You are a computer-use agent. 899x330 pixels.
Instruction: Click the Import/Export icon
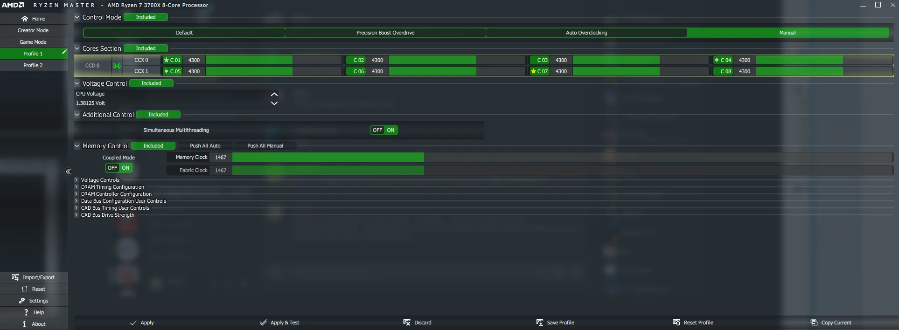point(15,277)
